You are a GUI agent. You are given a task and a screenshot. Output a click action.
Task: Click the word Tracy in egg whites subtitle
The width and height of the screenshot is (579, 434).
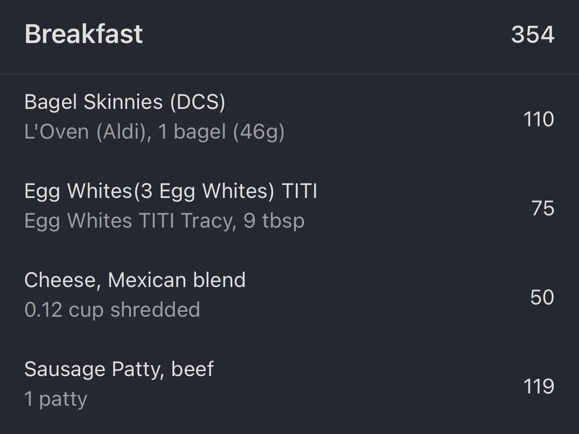[x=208, y=221]
